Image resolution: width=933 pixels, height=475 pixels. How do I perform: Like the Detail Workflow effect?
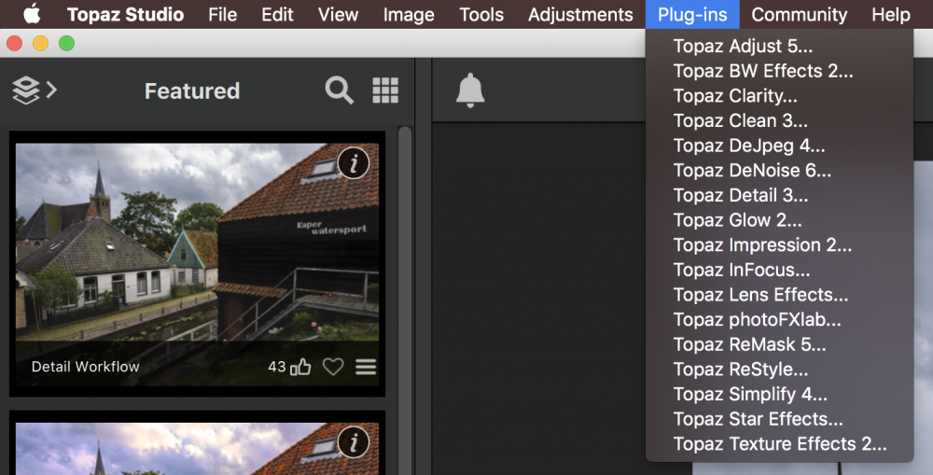click(300, 367)
